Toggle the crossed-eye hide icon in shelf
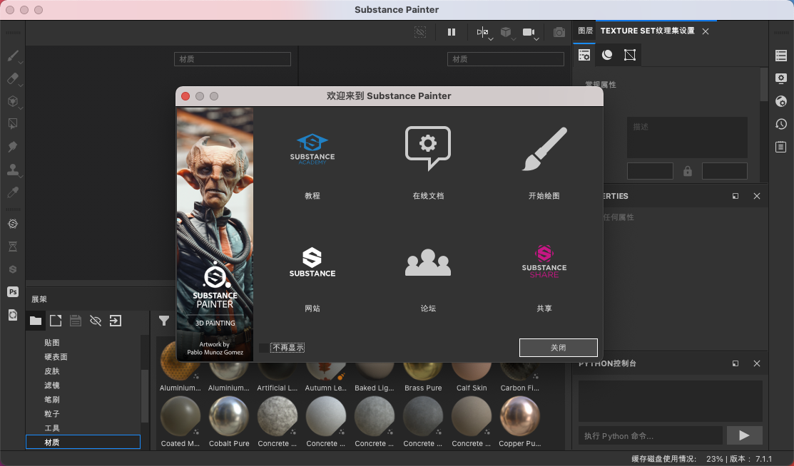Screen dimensions: 794x466 (x=96, y=321)
